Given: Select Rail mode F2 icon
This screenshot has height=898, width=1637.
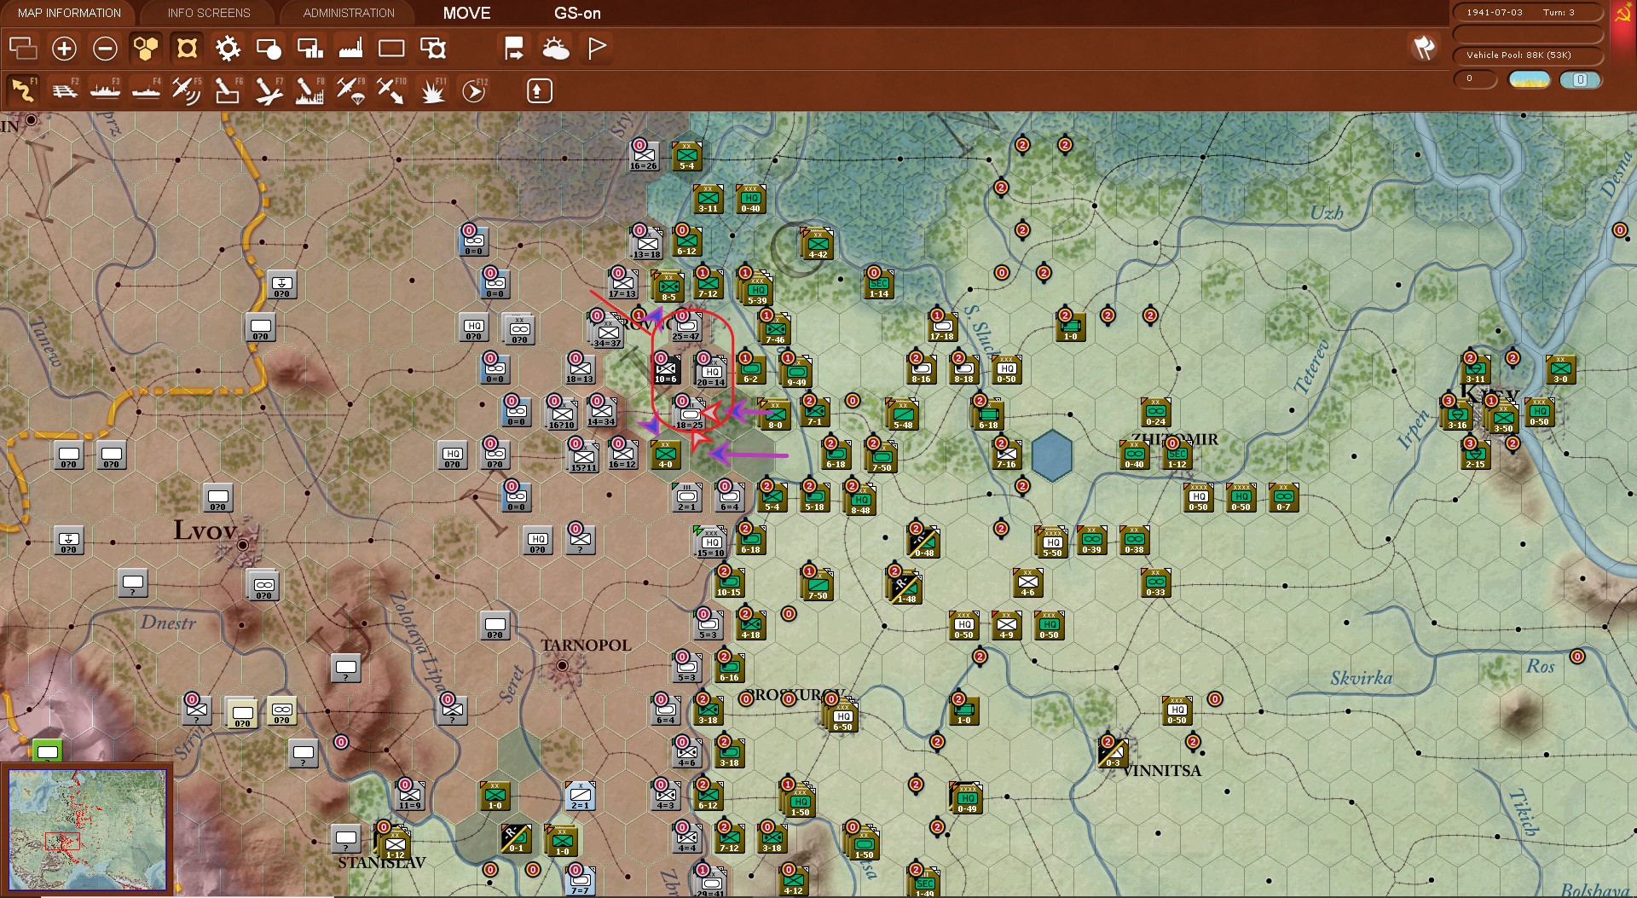Looking at the screenshot, I should (64, 90).
